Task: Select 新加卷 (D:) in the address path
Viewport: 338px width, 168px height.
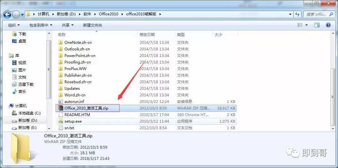Action: (66, 14)
